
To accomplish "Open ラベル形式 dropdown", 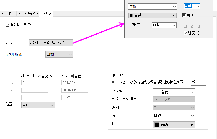I will point(59,55).
